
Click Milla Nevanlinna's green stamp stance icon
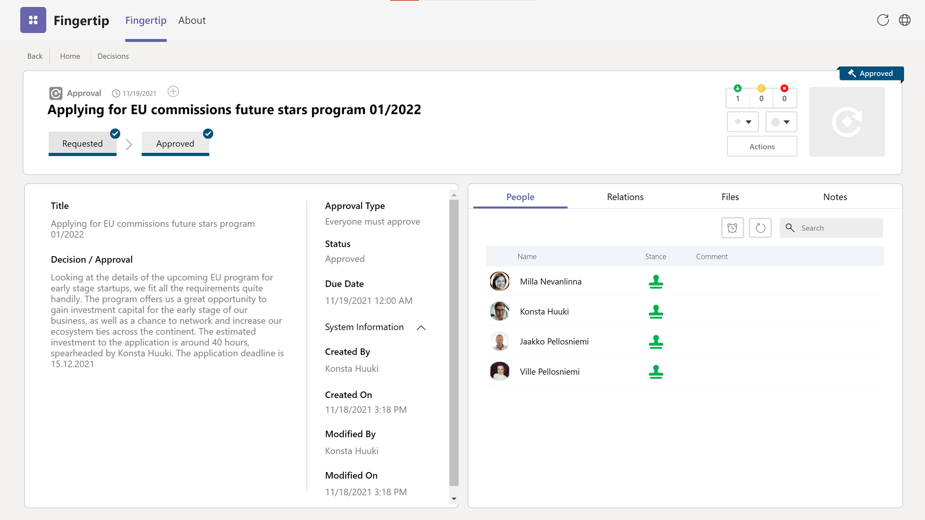click(656, 282)
